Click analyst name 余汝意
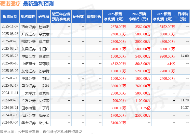The height and width of the screenshot is (134, 190). click(x=44, y=34)
